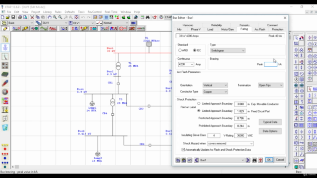Viewport: 317px width, 178px height.
Task: Open Short Circuit analysis lightning icon
Action: tap(25, 29)
